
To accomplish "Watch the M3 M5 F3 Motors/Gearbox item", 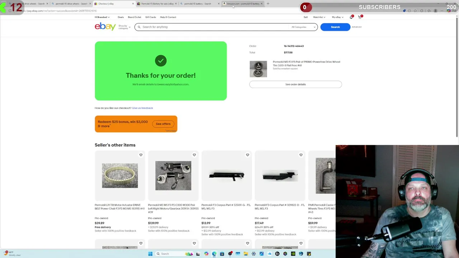I will click(194, 155).
